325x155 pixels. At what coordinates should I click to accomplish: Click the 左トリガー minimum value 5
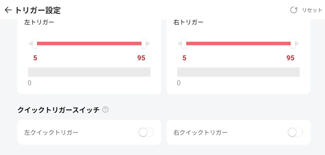[x=35, y=58]
